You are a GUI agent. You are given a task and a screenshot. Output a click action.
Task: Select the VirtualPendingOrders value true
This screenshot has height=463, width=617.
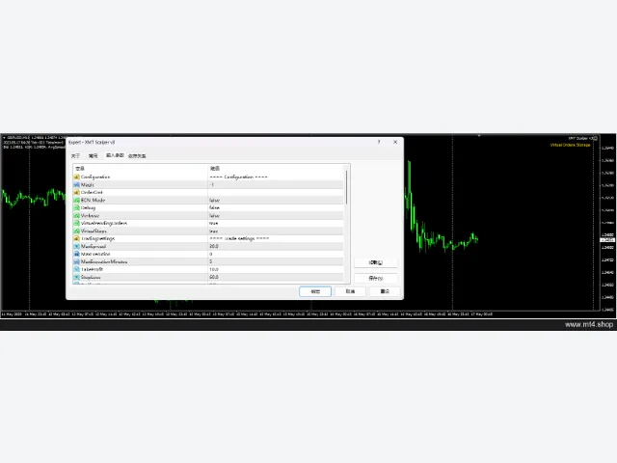click(276, 223)
